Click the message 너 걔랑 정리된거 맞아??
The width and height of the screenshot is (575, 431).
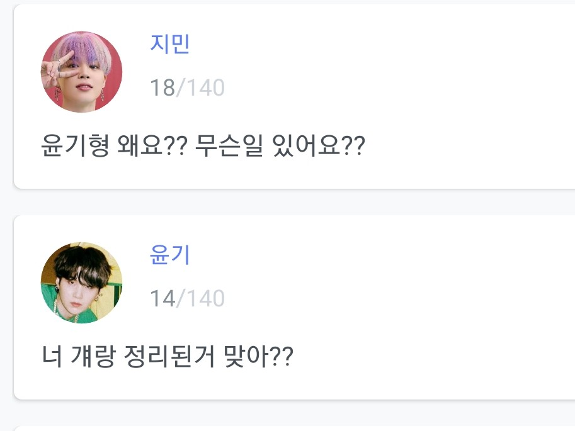pyautogui.click(x=167, y=359)
